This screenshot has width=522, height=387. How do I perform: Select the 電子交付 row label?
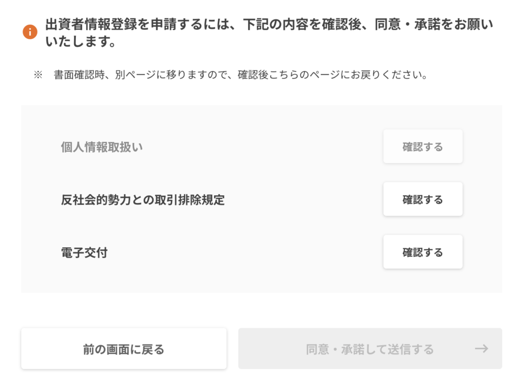click(x=84, y=252)
